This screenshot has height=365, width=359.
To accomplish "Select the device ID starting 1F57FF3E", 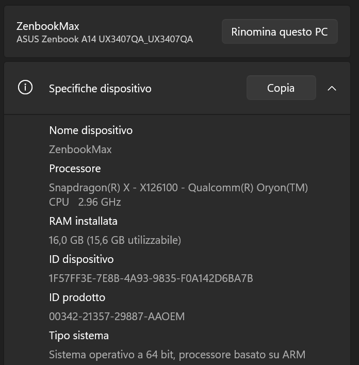I will [x=151, y=278].
